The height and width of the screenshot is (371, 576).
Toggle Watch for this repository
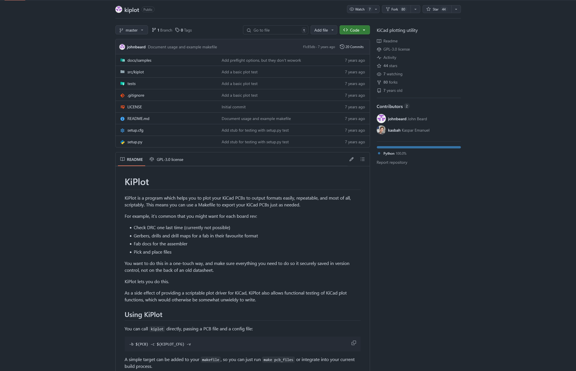coord(360,9)
